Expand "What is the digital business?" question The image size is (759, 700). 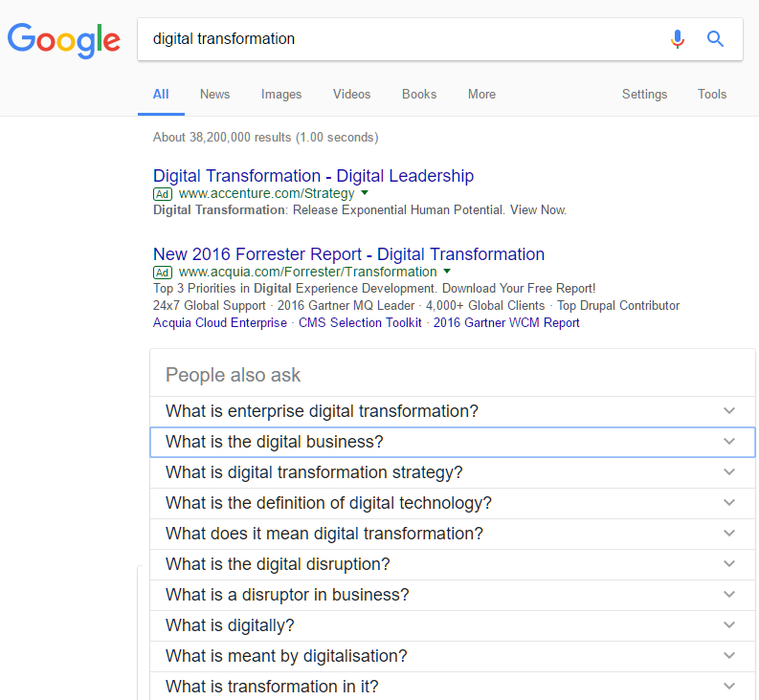(729, 442)
